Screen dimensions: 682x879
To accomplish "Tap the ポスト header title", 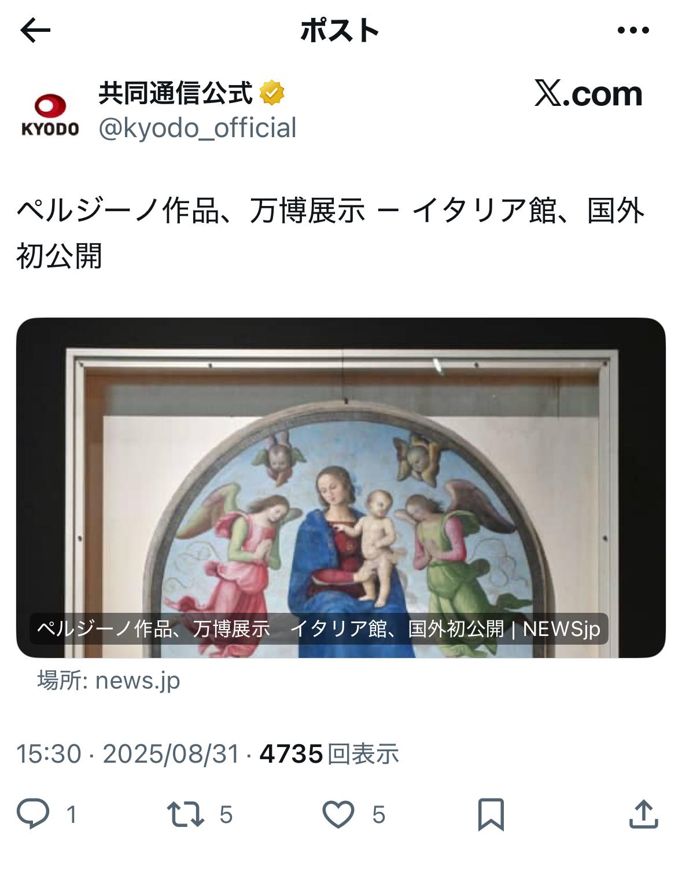I will (340, 30).
